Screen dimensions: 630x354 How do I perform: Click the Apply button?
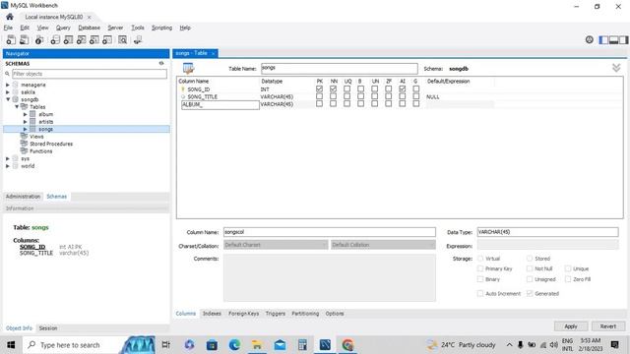coord(571,326)
